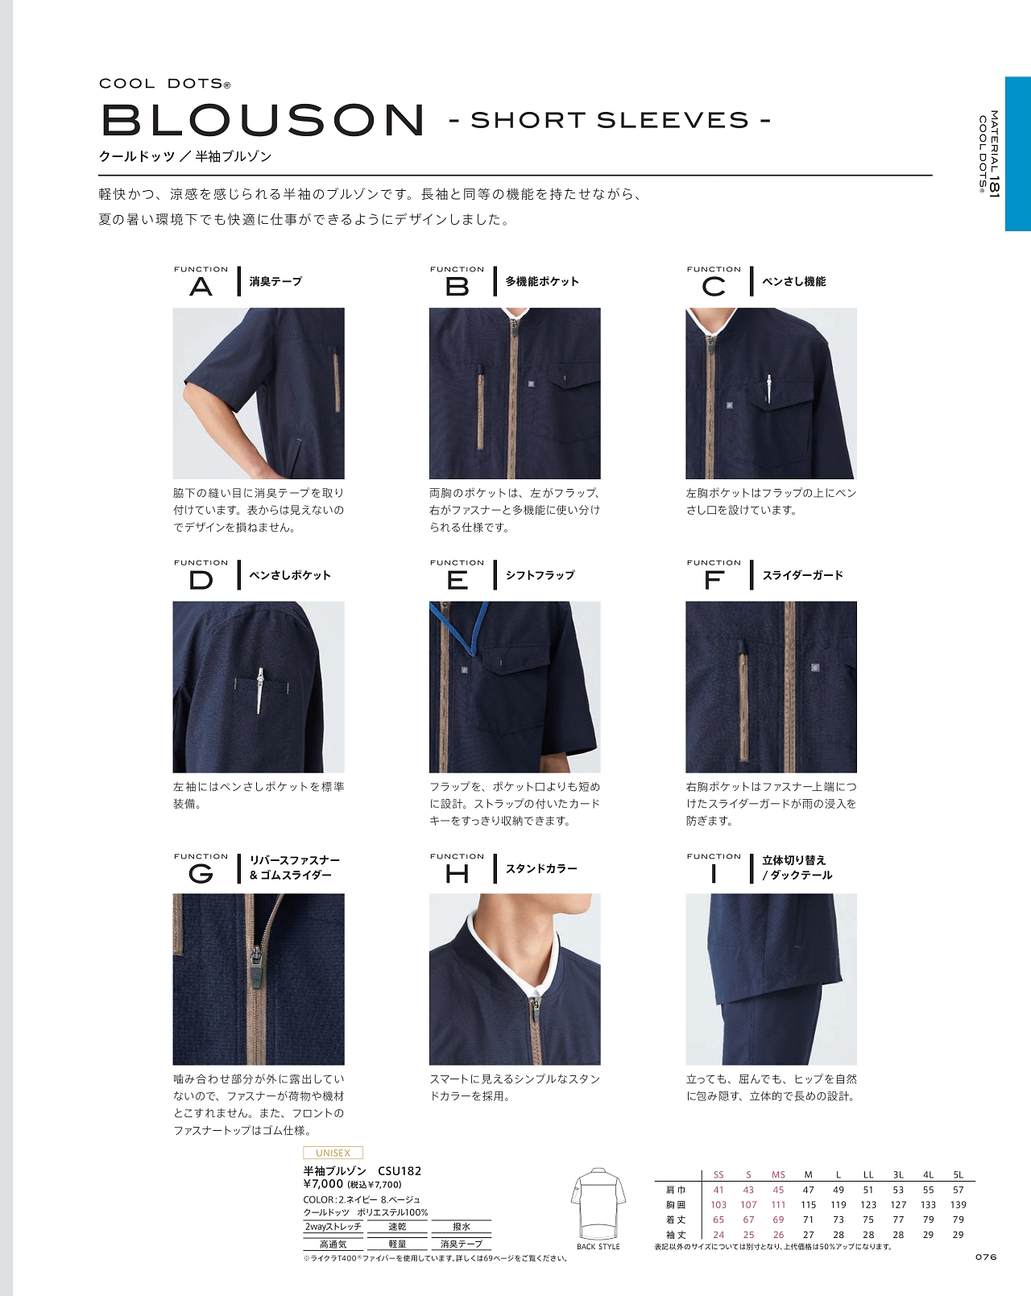Click the Function D sleeve pen pocket photo
This screenshot has height=1296, width=1031.
[259, 687]
